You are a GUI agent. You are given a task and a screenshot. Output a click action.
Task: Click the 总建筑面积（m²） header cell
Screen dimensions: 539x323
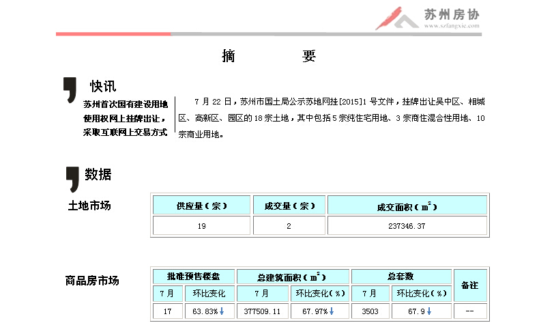[293, 277]
